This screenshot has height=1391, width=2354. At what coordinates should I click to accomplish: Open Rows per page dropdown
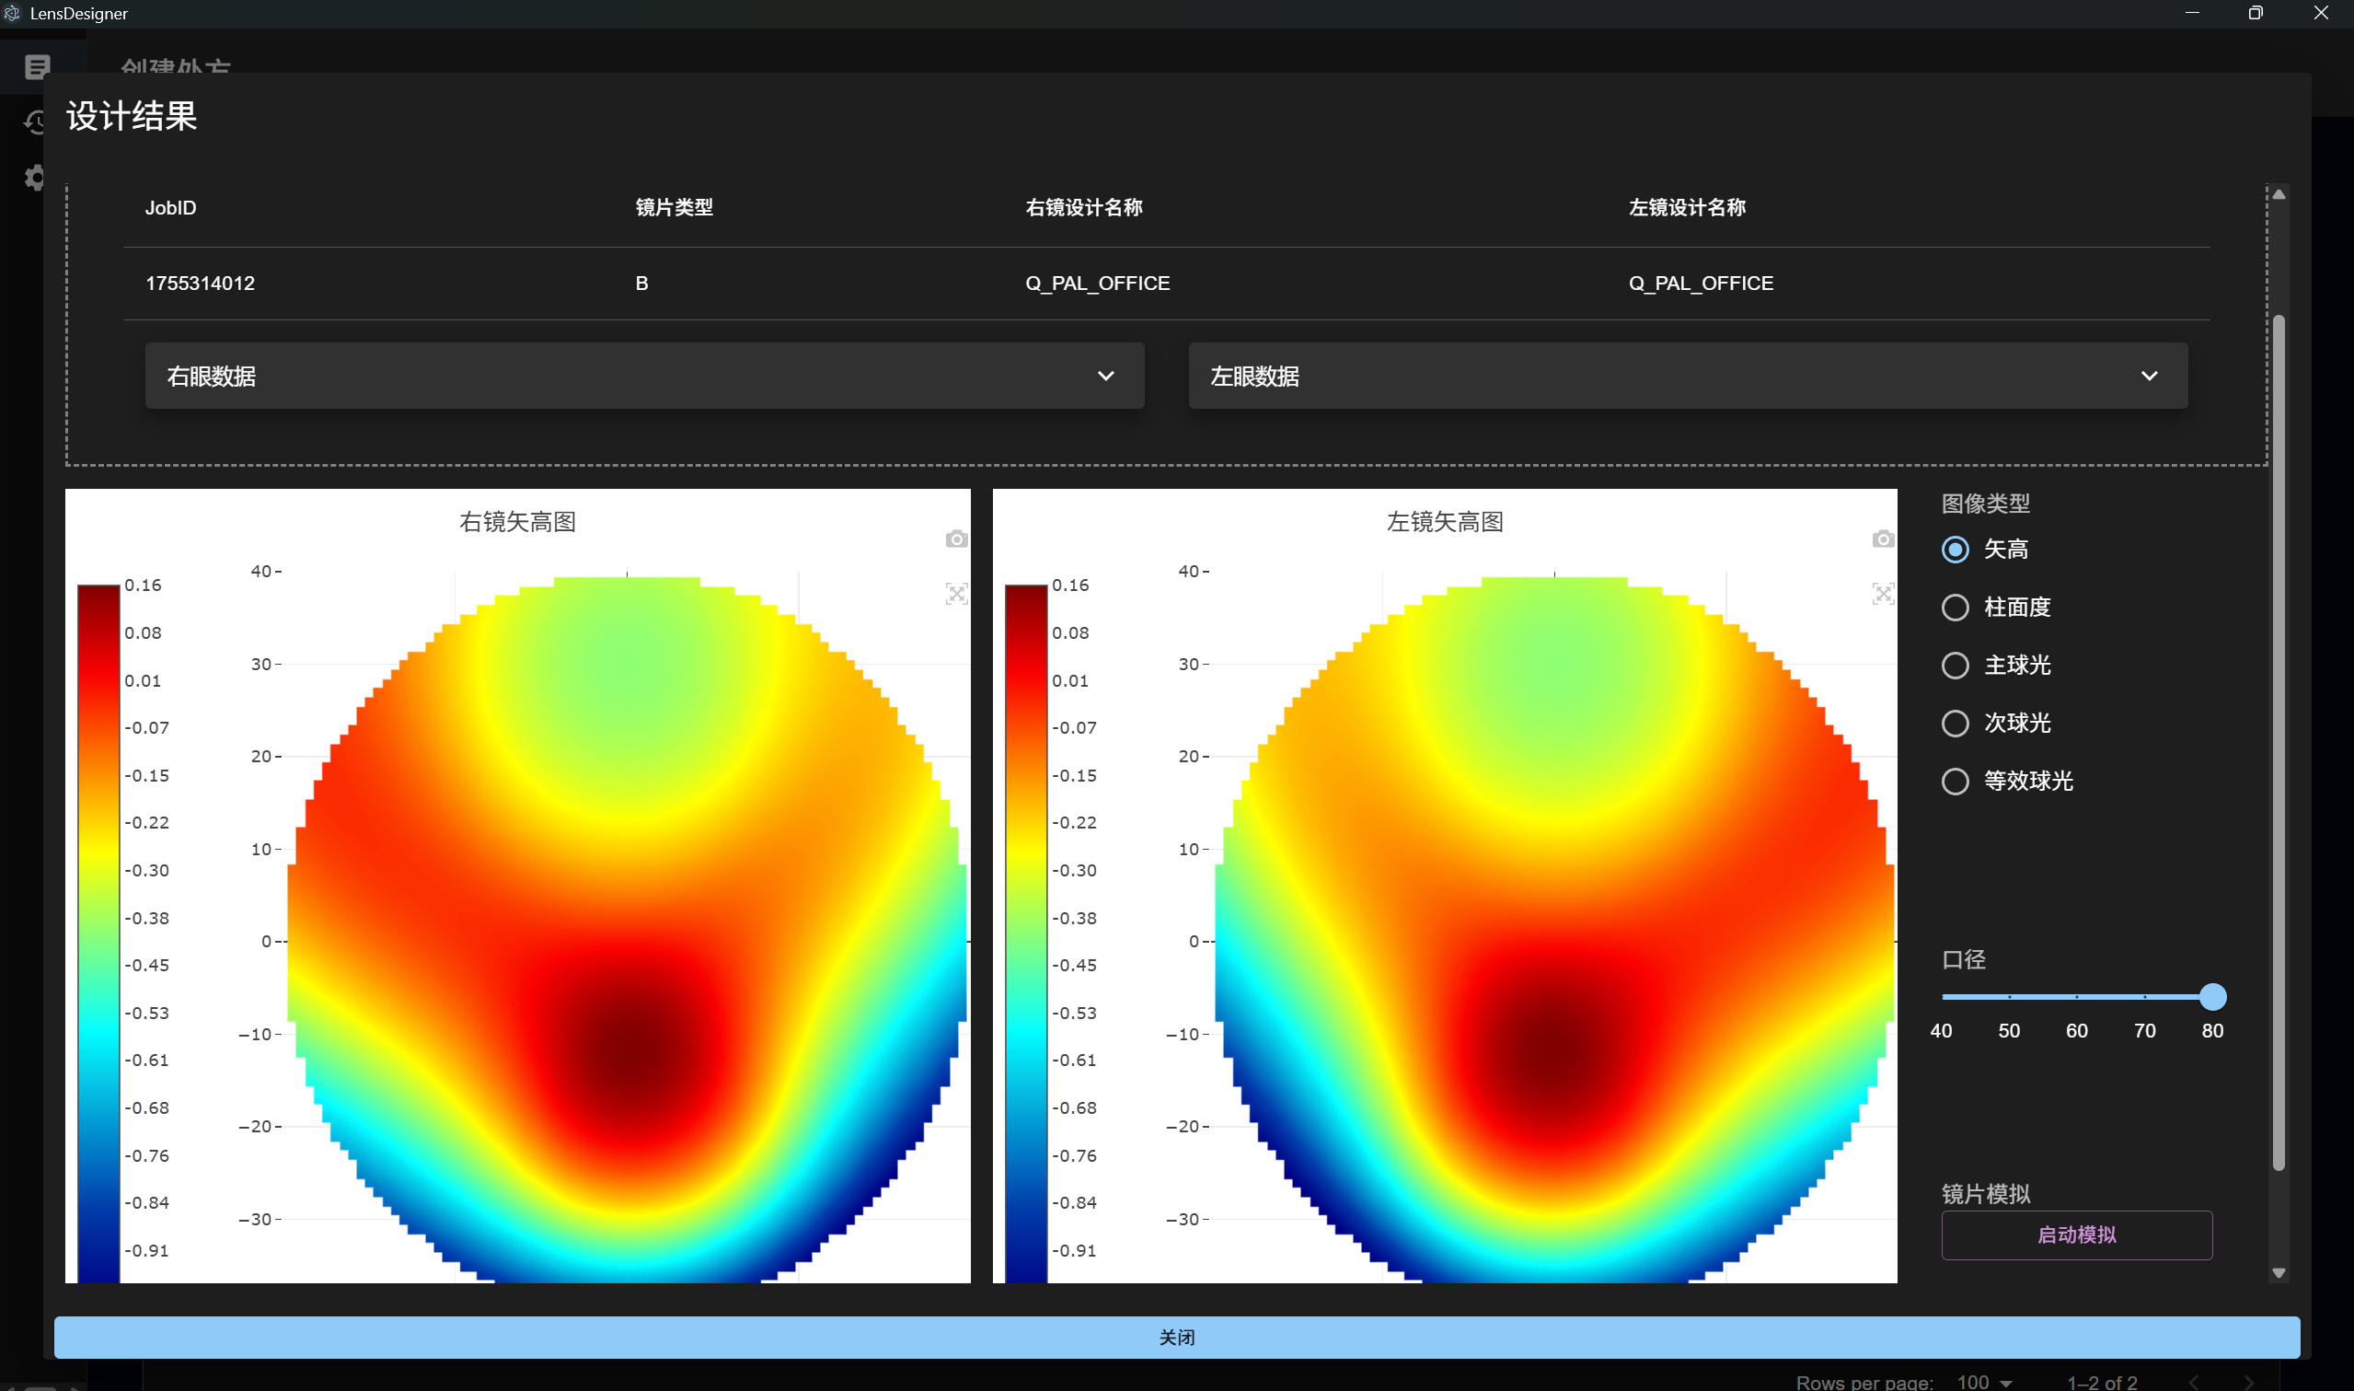[x=1984, y=1382]
